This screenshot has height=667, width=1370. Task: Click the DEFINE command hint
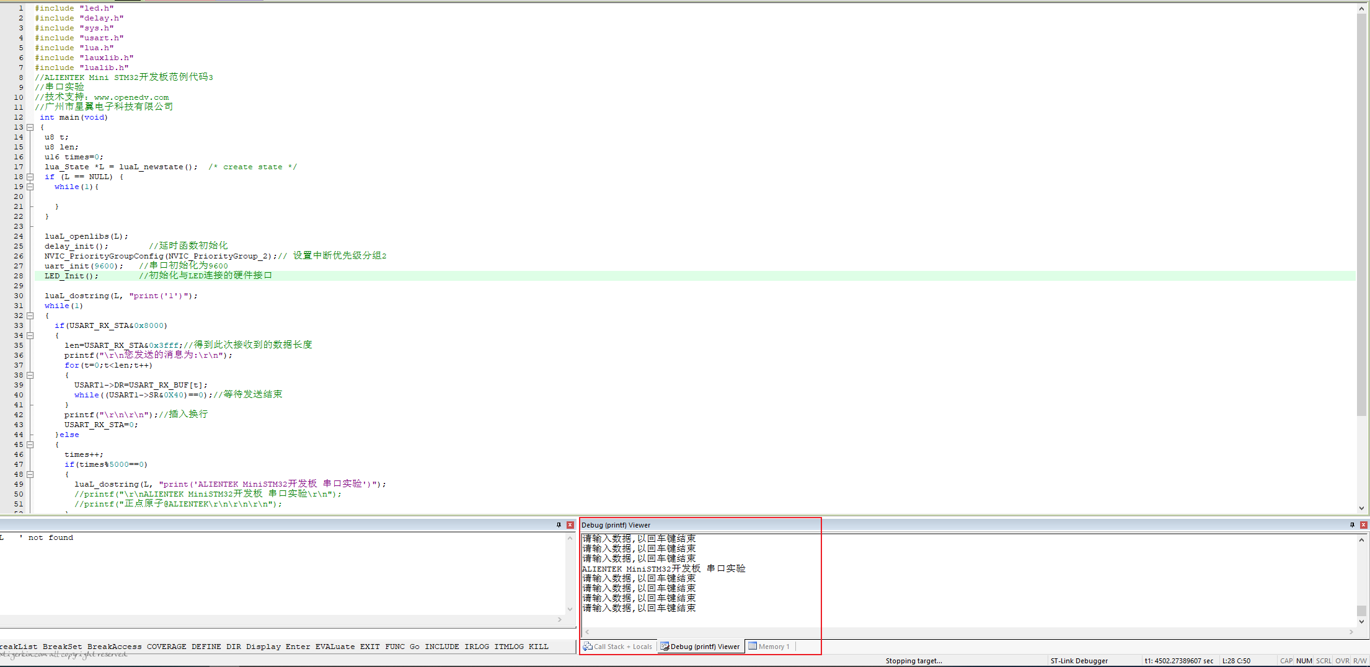pos(206,647)
